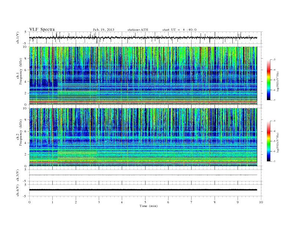This screenshot has height=227, width=294.
Task: Click the ch.2 "Frequency (kHz)" axis label
Action: click(21, 132)
